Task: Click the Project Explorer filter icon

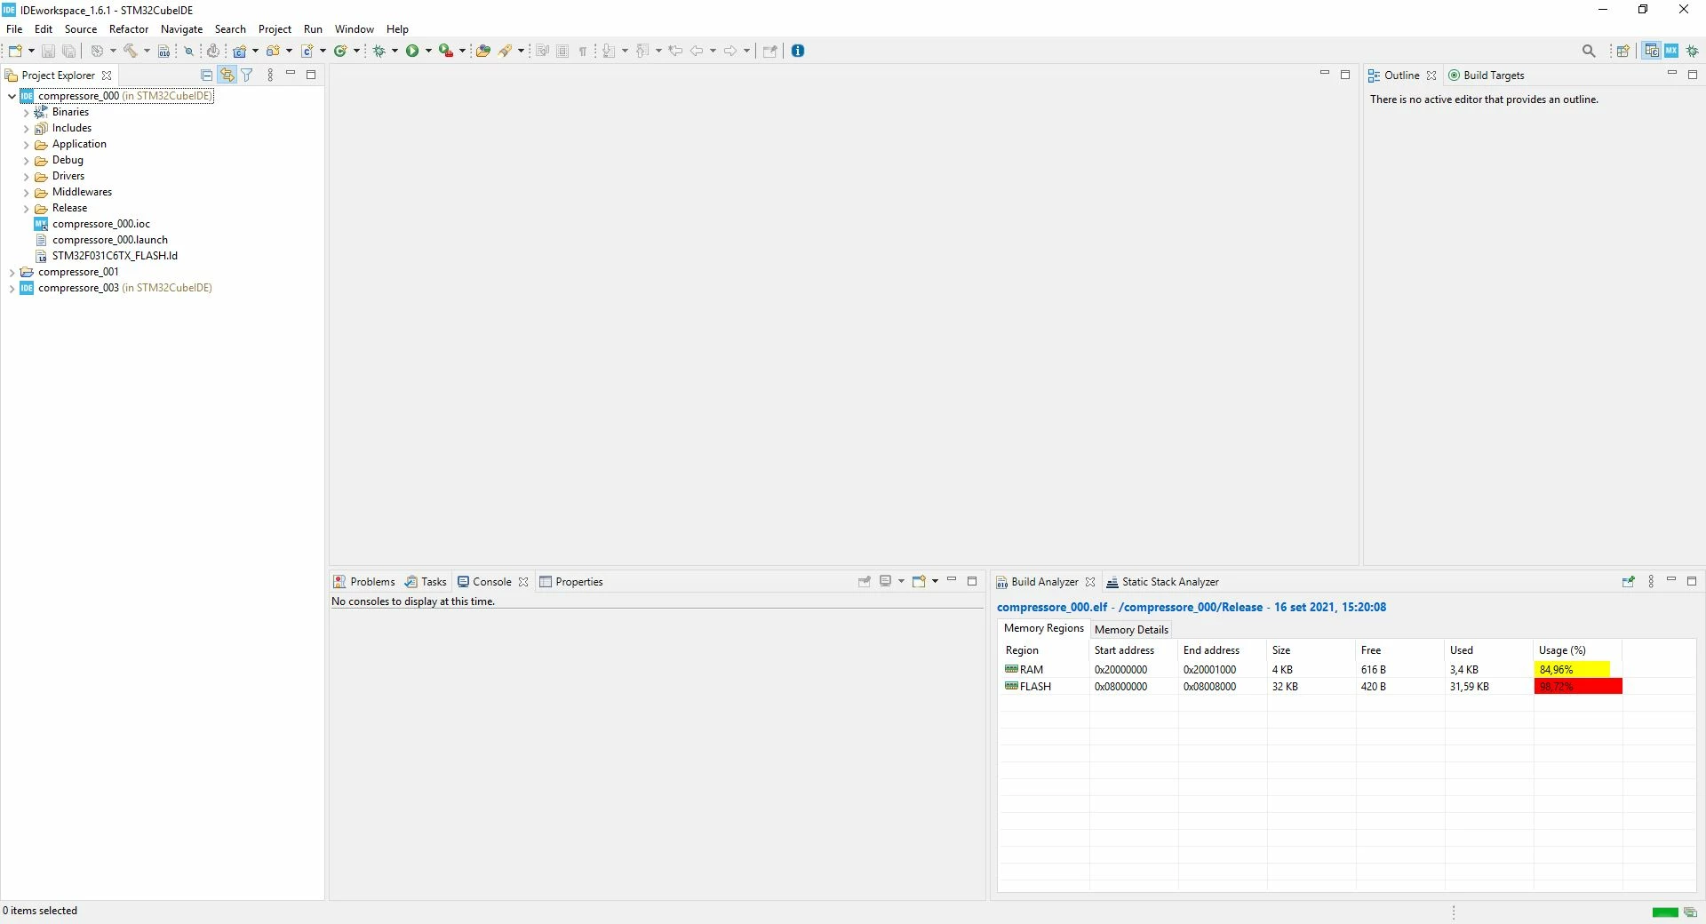Action: [x=248, y=76]
